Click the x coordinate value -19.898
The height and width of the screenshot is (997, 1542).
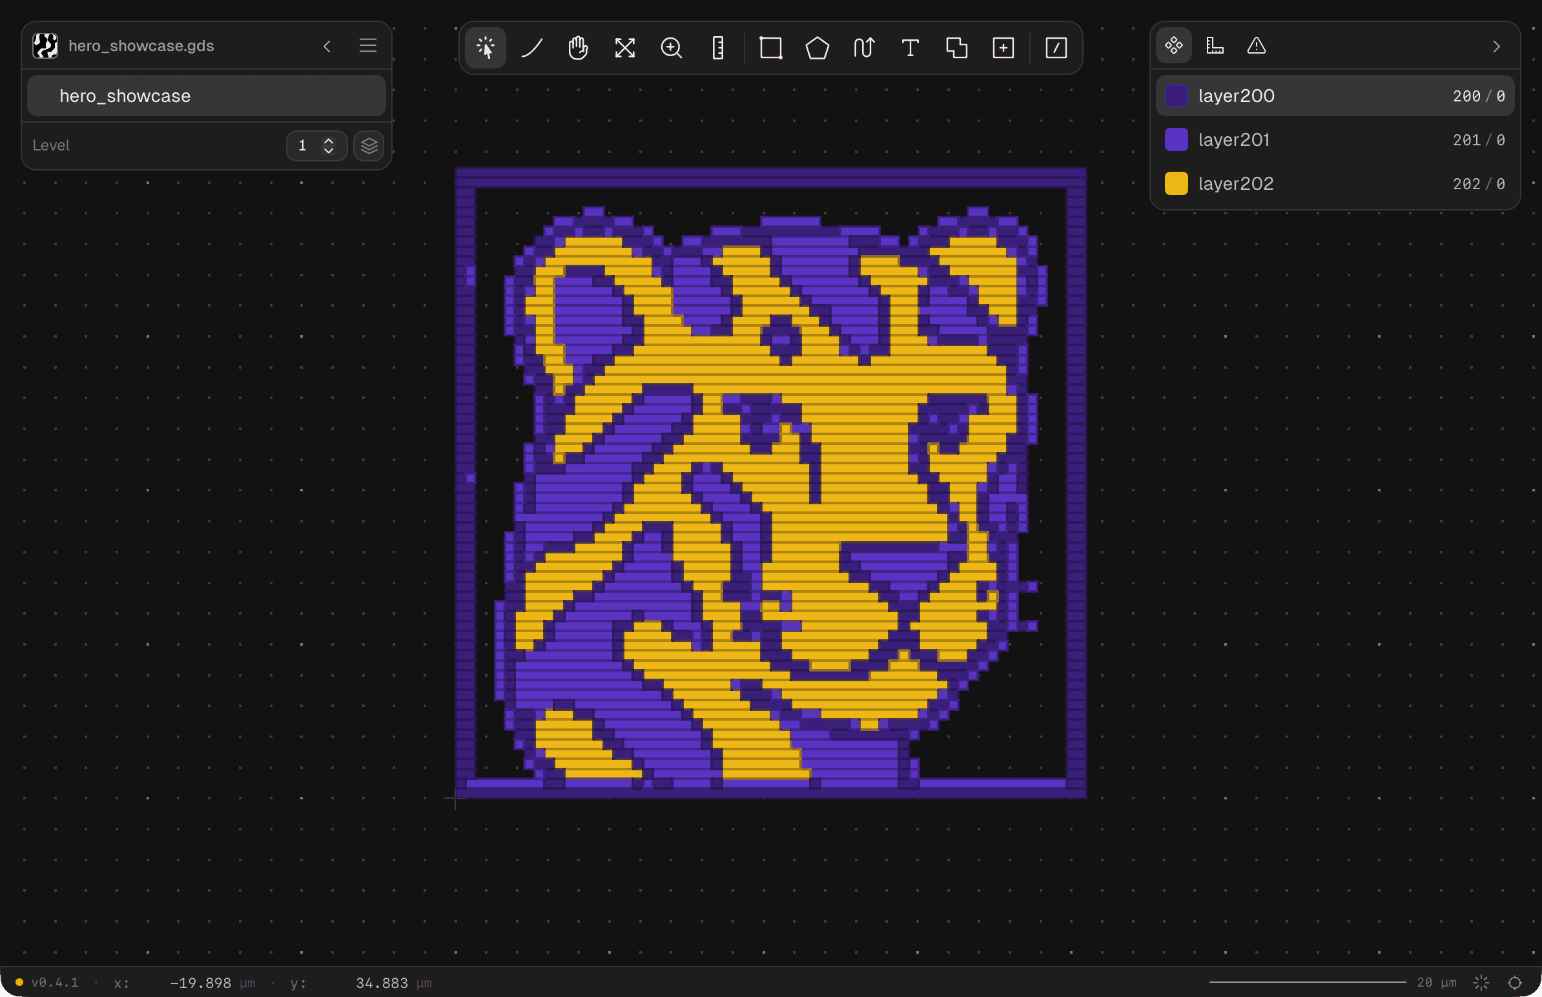[200, 983]
